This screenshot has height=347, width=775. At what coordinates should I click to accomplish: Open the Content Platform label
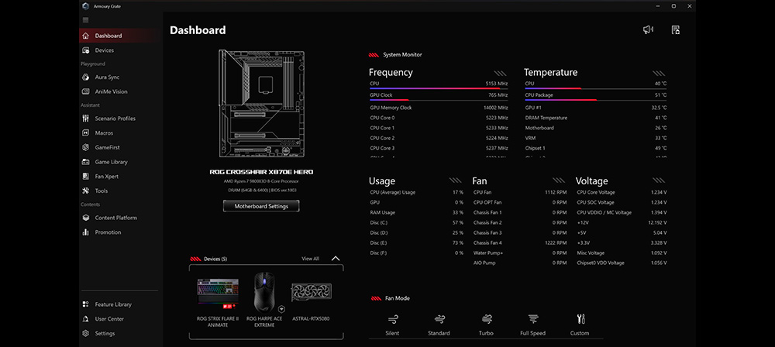pyautogui.click(x=116, y=218)
